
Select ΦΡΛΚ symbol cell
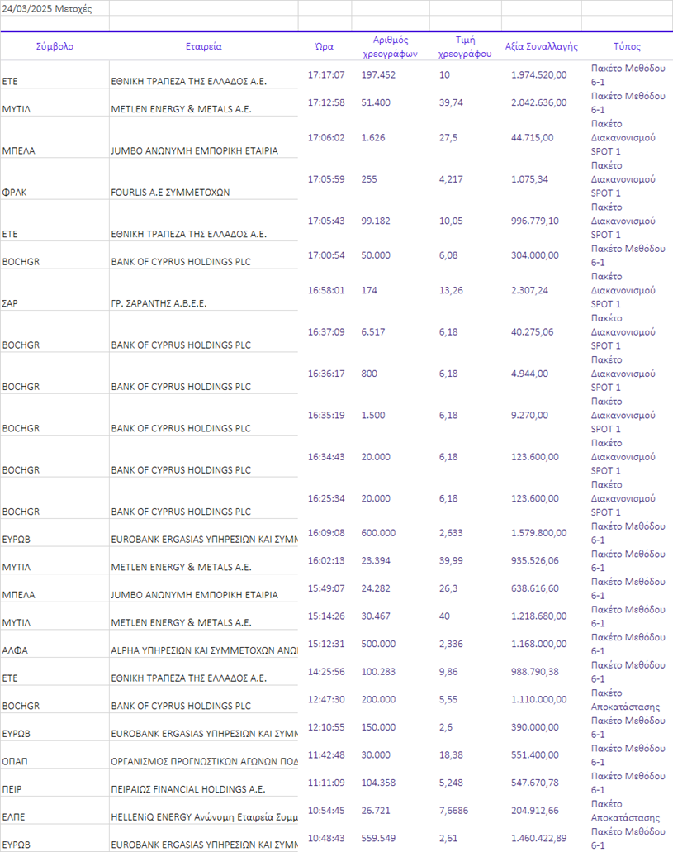[14, 193]
